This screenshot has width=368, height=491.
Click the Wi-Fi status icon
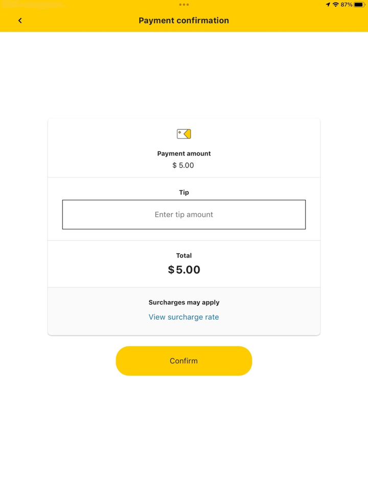point(336,5)
